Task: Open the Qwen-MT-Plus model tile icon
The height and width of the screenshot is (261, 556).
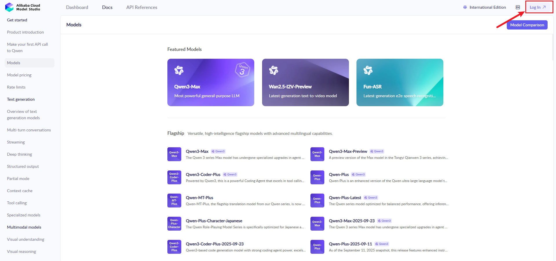Action: tap(174, 201)
